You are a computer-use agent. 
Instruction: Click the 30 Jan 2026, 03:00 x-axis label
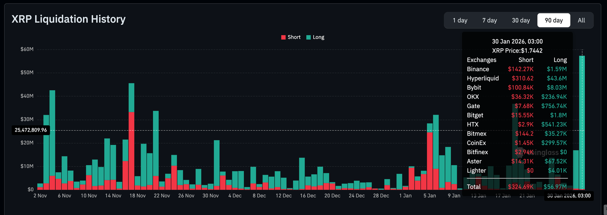(569, 196)
